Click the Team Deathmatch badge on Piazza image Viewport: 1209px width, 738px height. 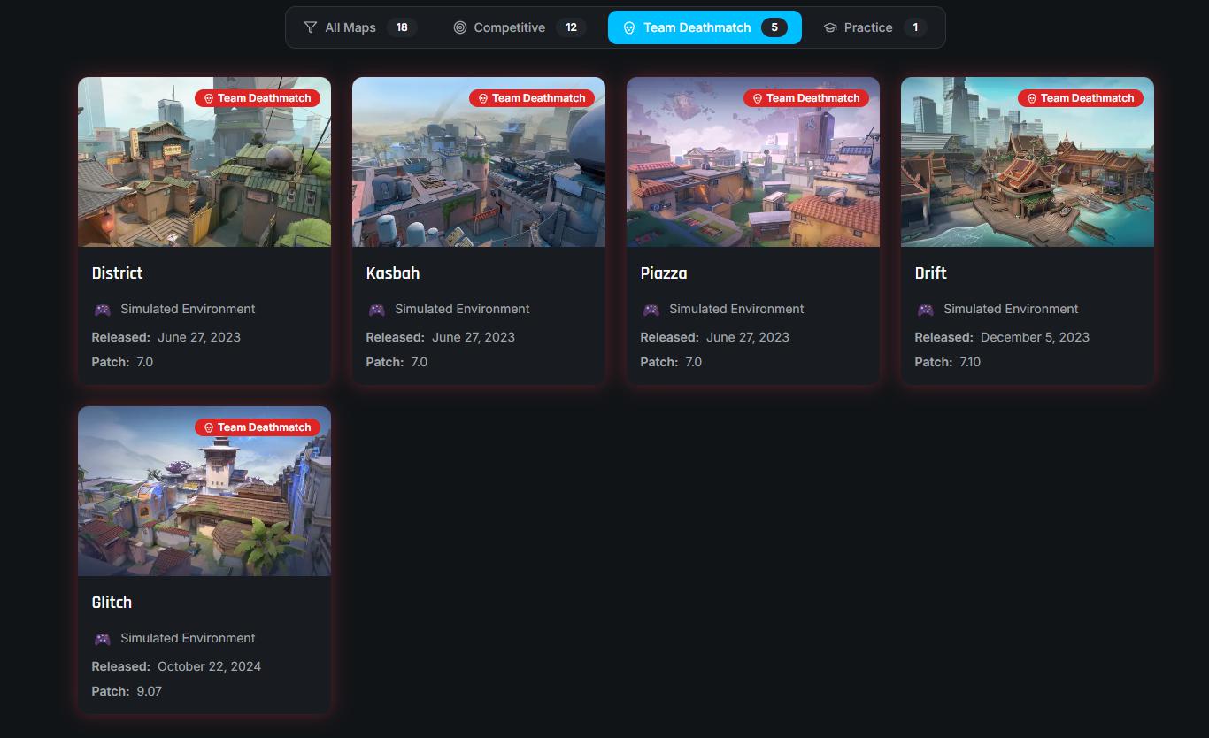pos(806,98)
